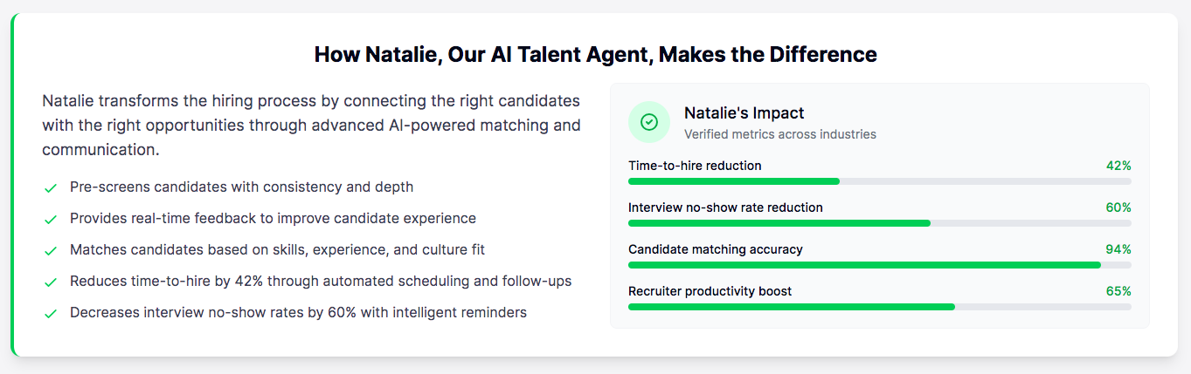Click checkmark next to Reduces time-to-hire bullet

pyautogui.click(x=51, y=282)
